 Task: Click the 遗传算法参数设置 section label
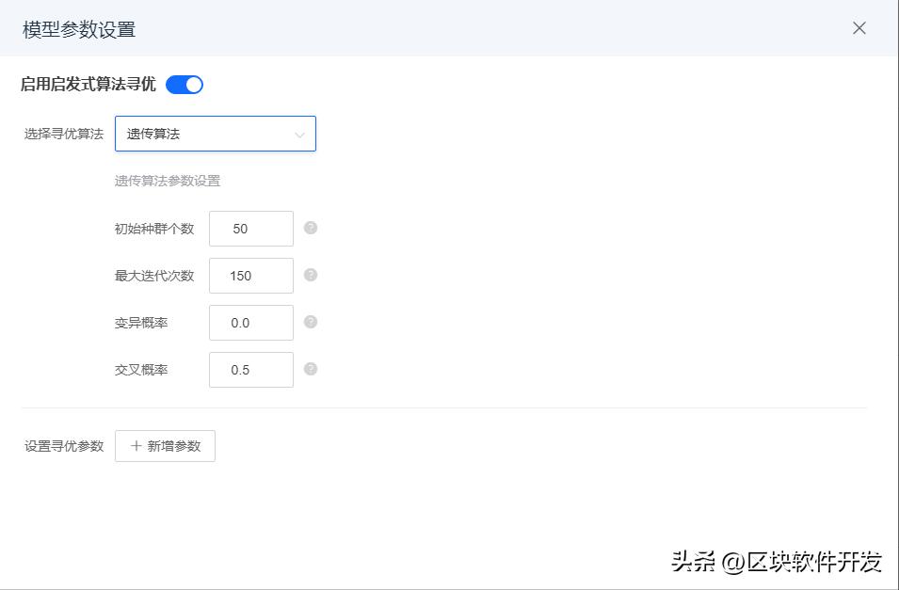pos(165,181)
